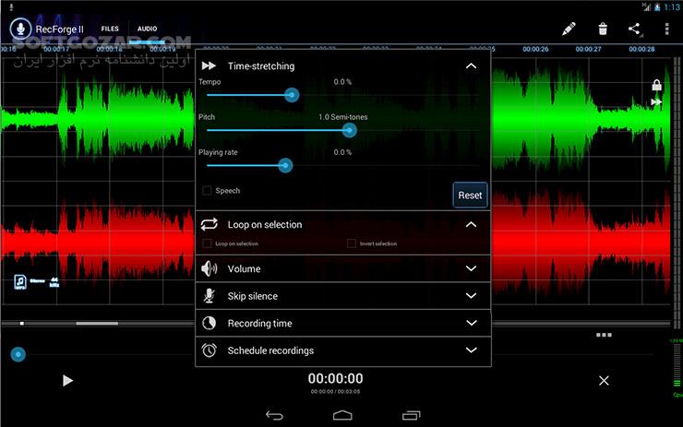683x427 pixels.
Task: Enable the Loop on selection checkbox
Action: tap(207, 243)
